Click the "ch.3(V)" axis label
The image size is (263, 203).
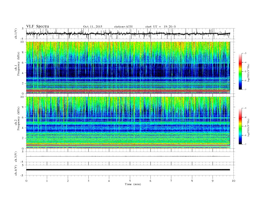(x=16, y=157)
